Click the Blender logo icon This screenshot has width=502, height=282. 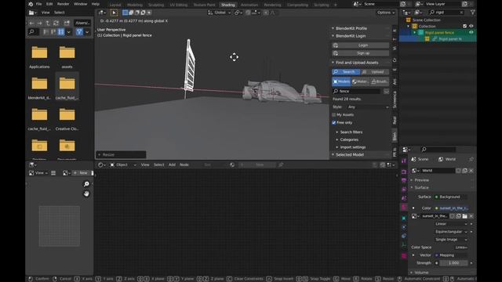pos(31,4)
